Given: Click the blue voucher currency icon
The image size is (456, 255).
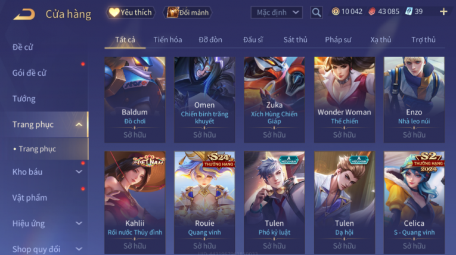Looking at the screenshot, I should (x=408, y=12).
